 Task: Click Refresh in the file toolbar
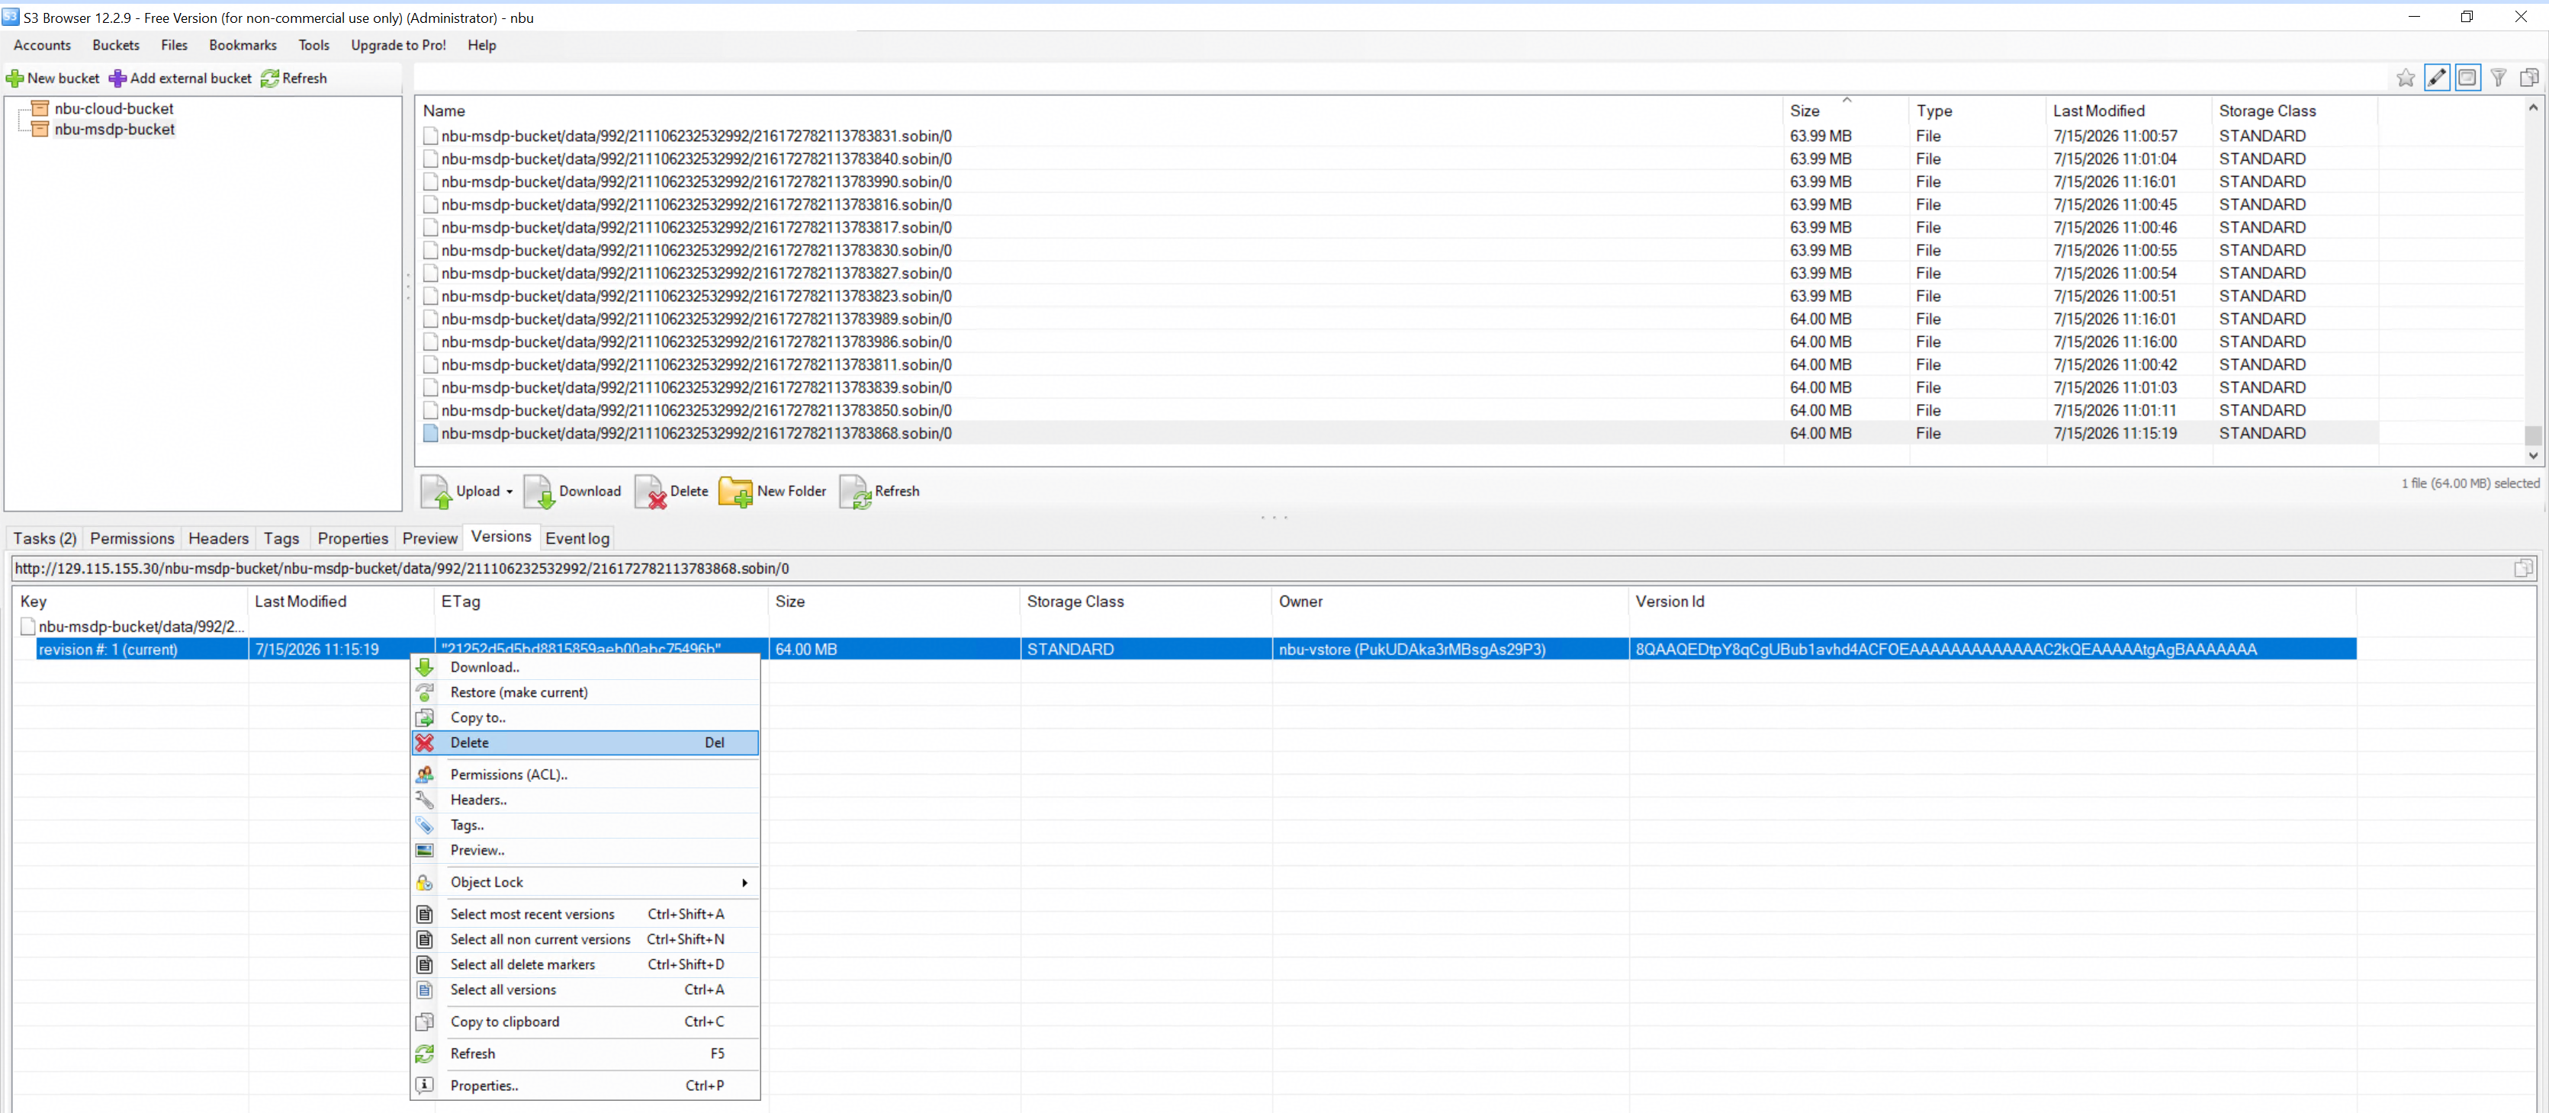pos(879,492)
